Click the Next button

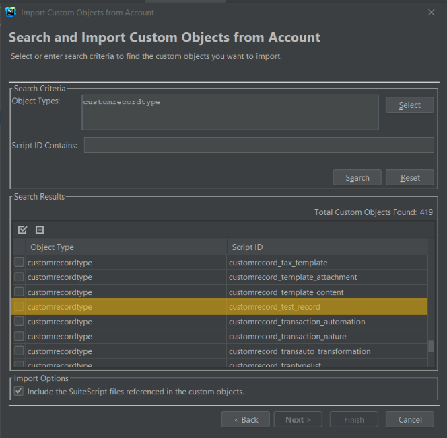298,419
